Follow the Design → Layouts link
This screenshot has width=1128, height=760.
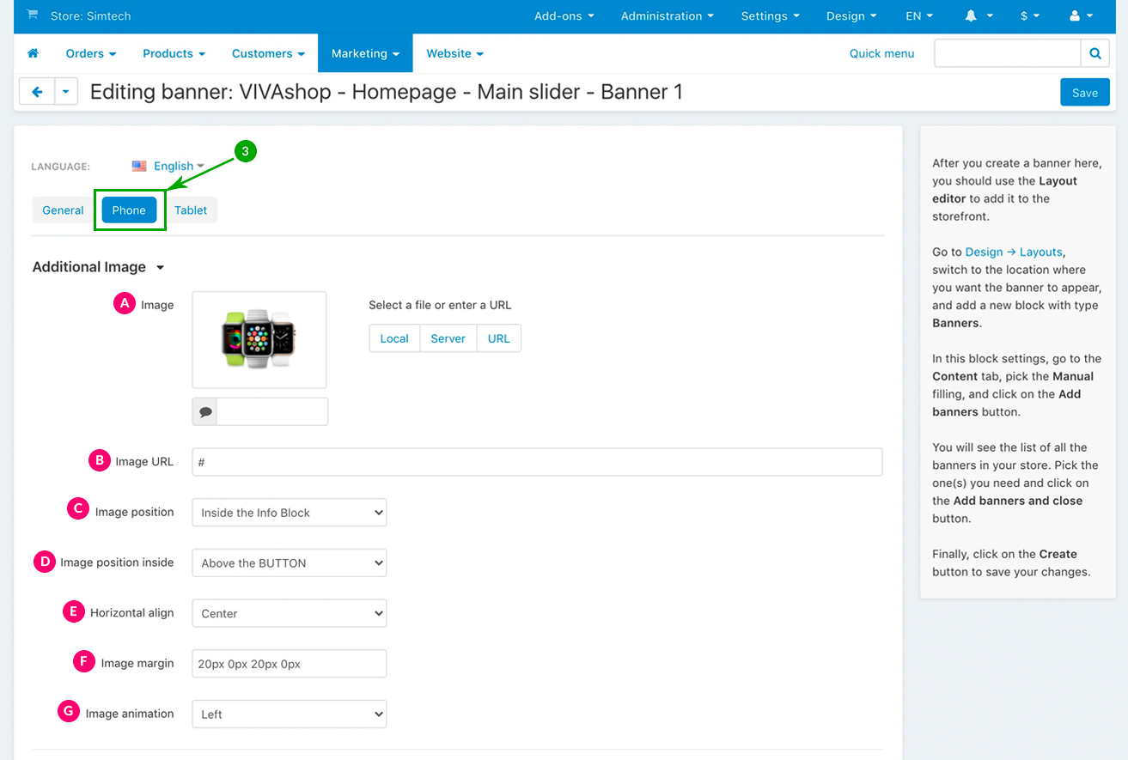point(1014,252)
